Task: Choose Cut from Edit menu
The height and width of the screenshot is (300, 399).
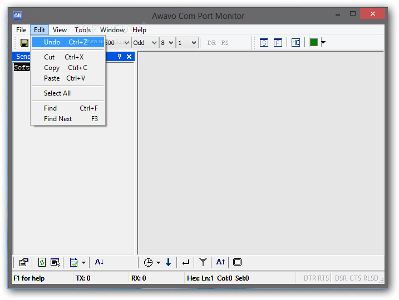Action: pyautogui.click(x=68, y=57)
